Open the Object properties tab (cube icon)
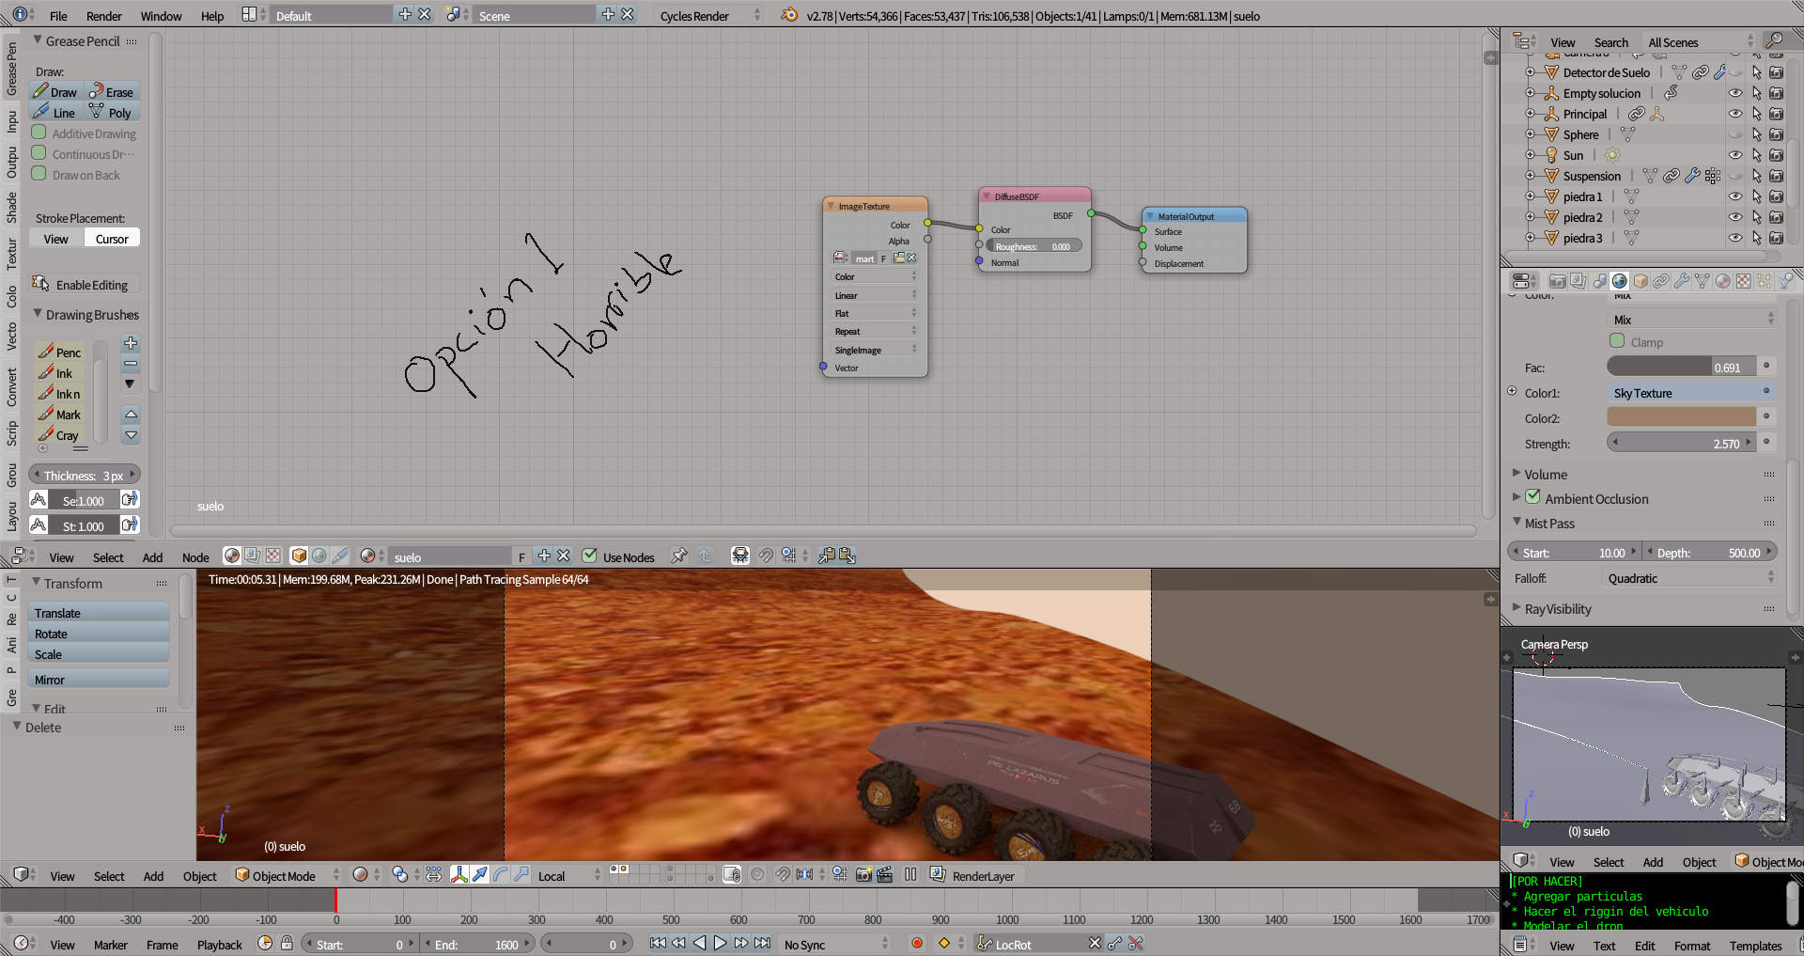 [x=1641, y=281]
